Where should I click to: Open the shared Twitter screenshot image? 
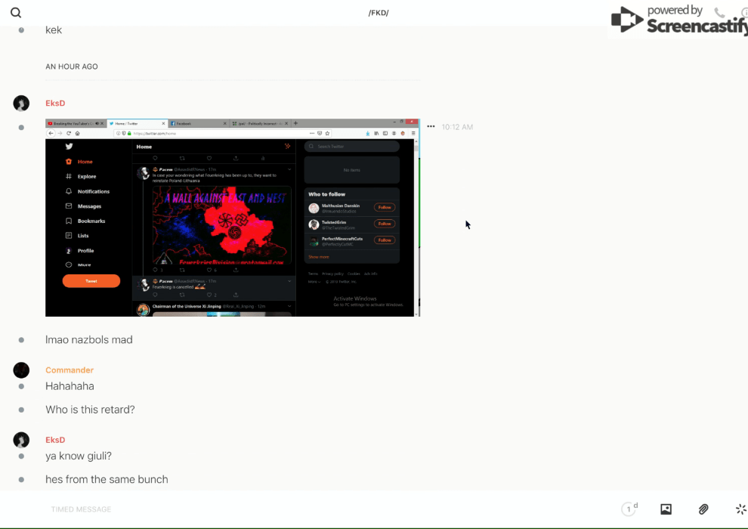point(232,218)
